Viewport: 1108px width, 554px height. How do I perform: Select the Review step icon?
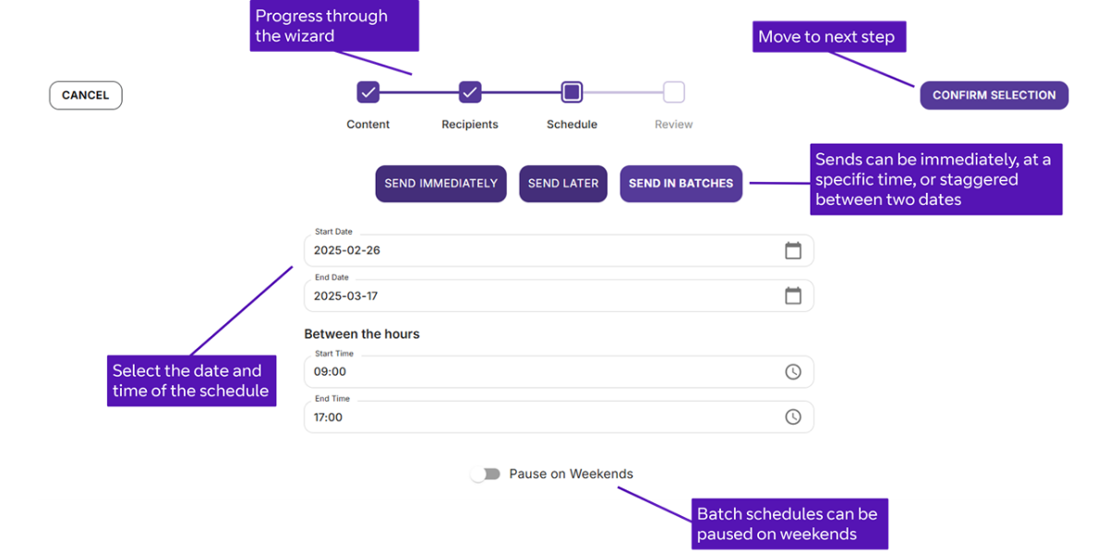(x=673, y=92)
